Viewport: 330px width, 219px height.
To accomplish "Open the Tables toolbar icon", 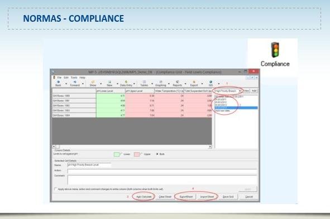I will 144,82.
